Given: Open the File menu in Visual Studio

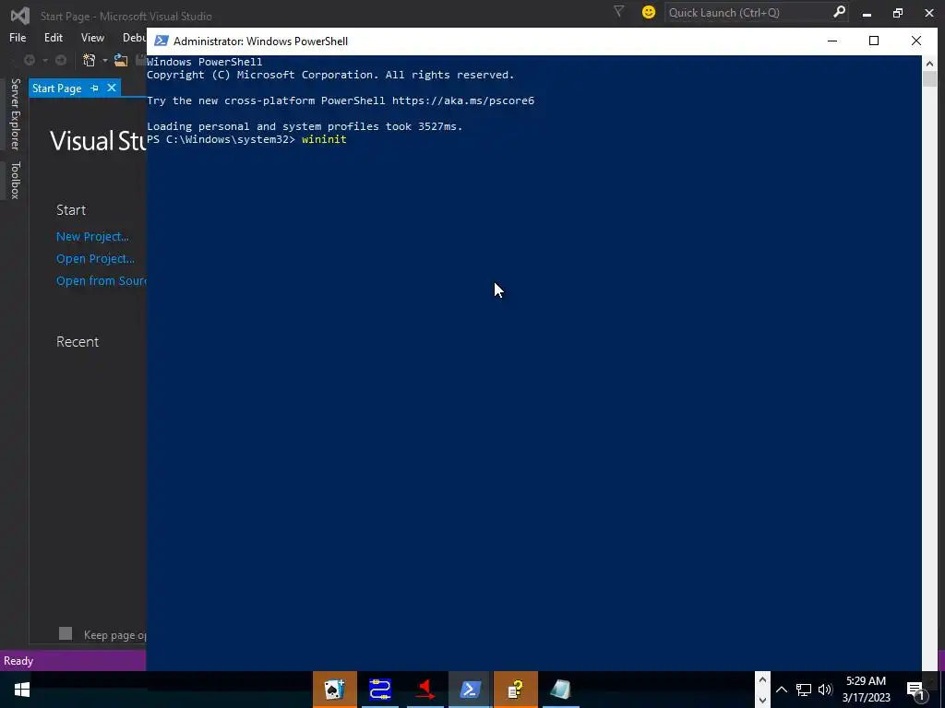Looking at the screenshot, I should pyautogui.click(x=18, y=37).
